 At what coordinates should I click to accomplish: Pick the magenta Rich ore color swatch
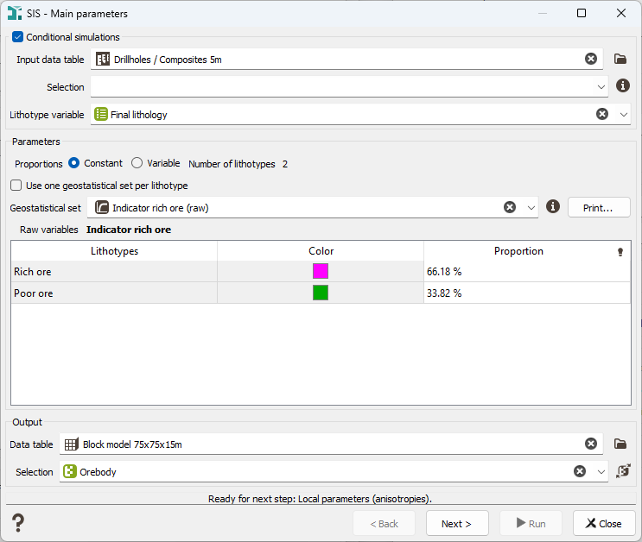coord(321,271)
